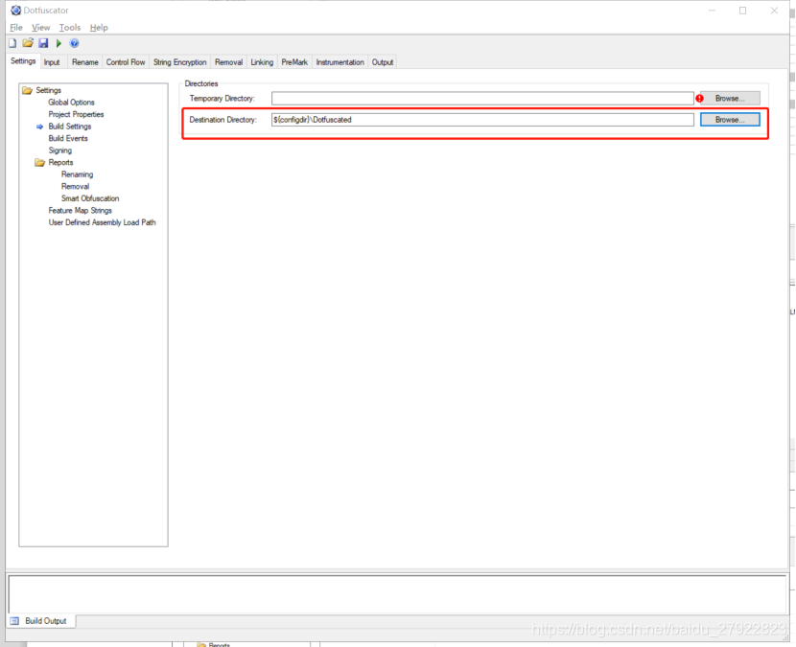
Task: Switch to the Instrumentation tab
Action: point(340,62)
